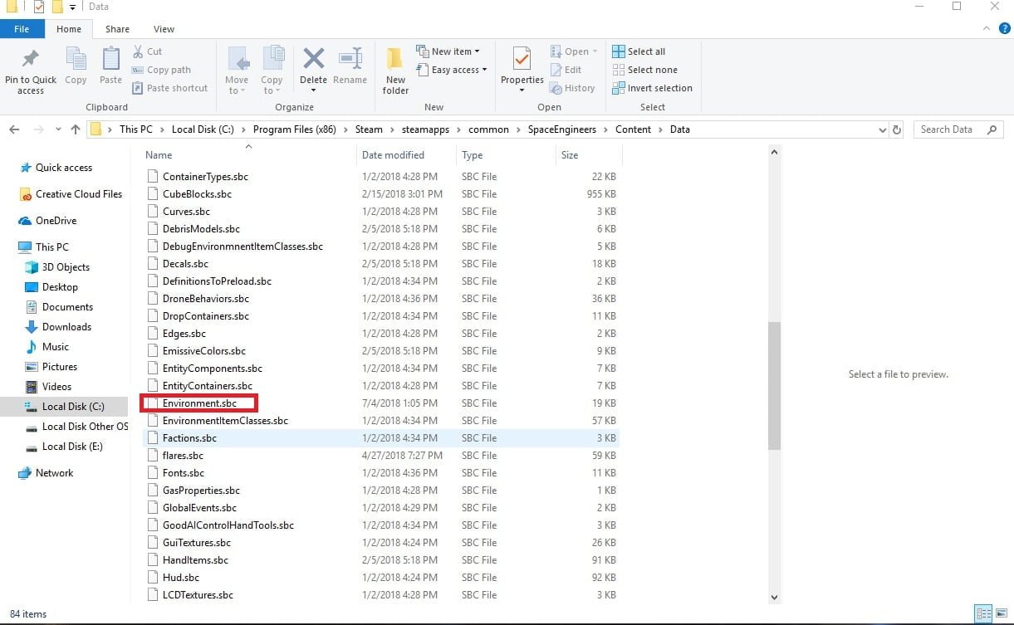Viewport: 1014px width, 625px height.
Task: Open the File menu tab
Action: pyautogui.click(x=22, y=29)
